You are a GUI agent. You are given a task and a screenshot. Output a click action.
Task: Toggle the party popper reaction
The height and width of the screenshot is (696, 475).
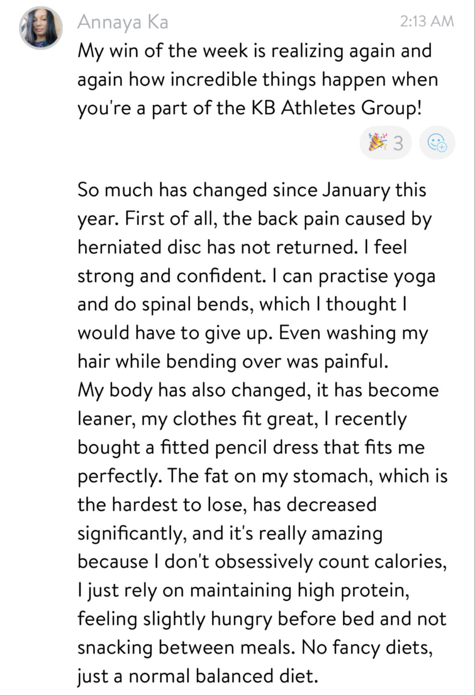pos(378,143)
